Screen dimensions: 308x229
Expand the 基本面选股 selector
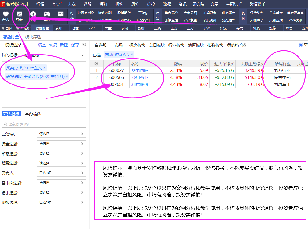pyautogui.click(x=61, y=183)
